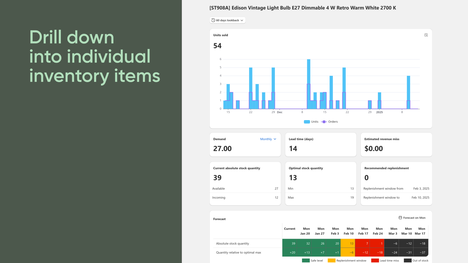The image size is (468, 263).
Task: Open the Monthly demand interval dropdown
Action: coord(268,139)
